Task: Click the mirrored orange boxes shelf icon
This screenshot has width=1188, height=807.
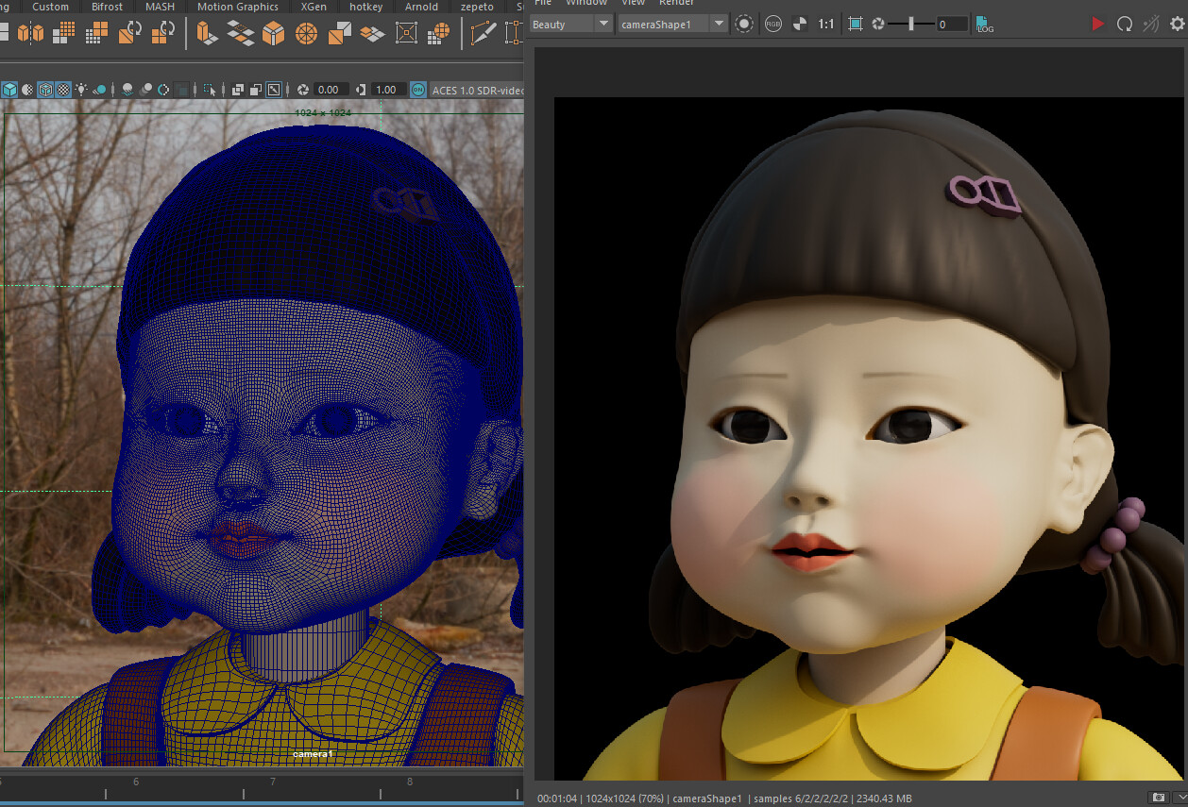Action: pyautogui.click(x=30, y=34)
